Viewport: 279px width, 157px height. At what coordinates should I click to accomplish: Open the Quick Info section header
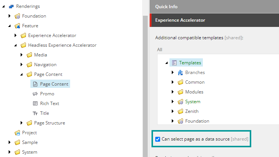[x=214, y=7]
